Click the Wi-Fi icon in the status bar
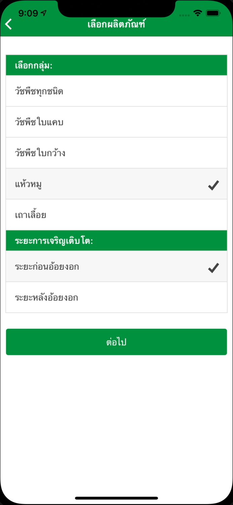 coord(198,13)
